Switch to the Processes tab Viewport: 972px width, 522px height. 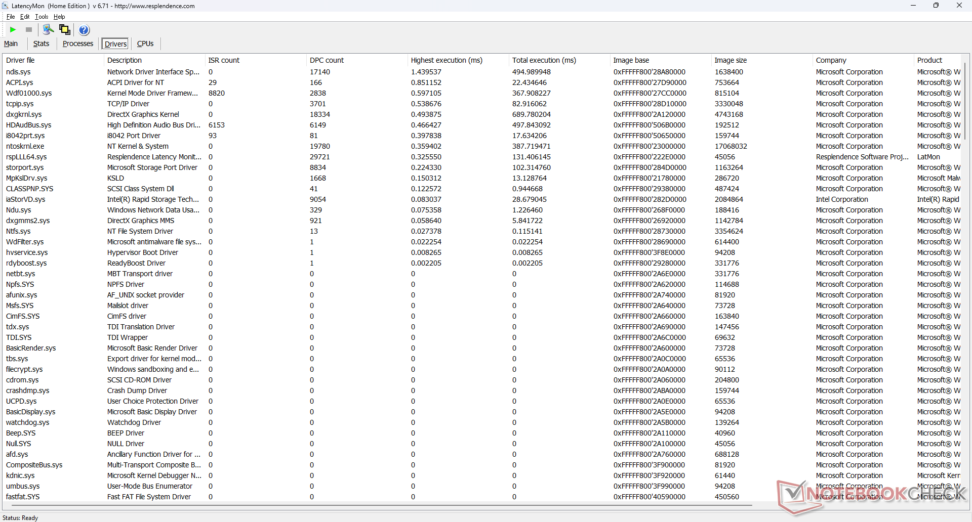click(x=77, y=43)
